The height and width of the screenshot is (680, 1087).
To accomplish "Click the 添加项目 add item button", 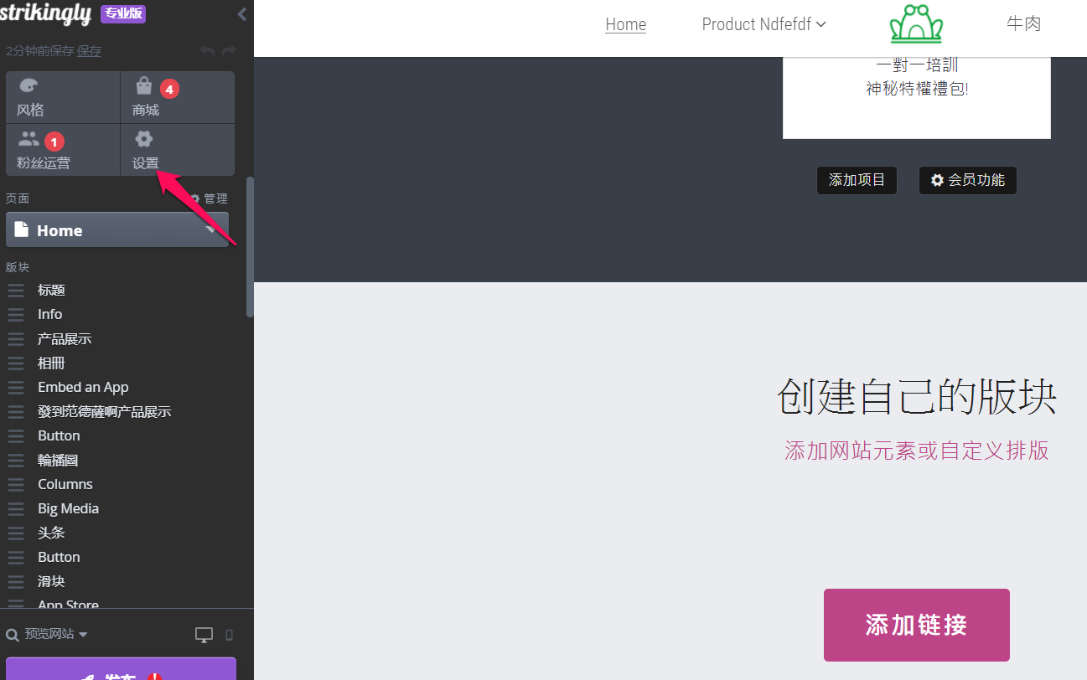I will pyautogui.click(x=857, y=180).
